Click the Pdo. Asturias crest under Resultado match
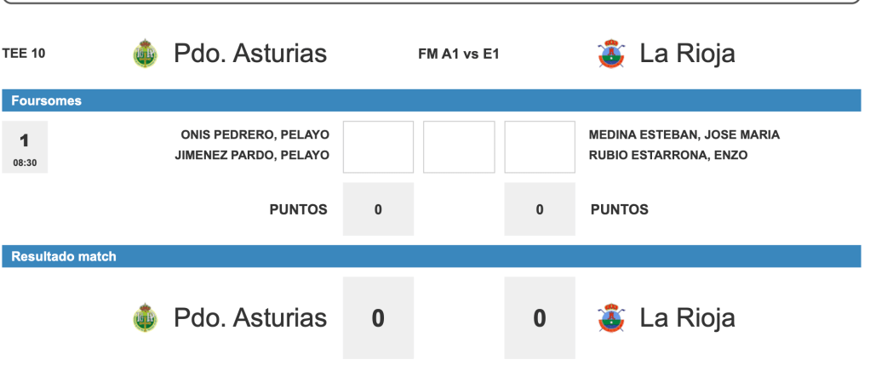 click(146, 318)
